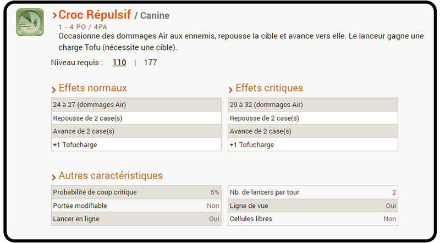Click the Cellules libres Non row
The image size is (440, 243).
click(x=313, y=219)
